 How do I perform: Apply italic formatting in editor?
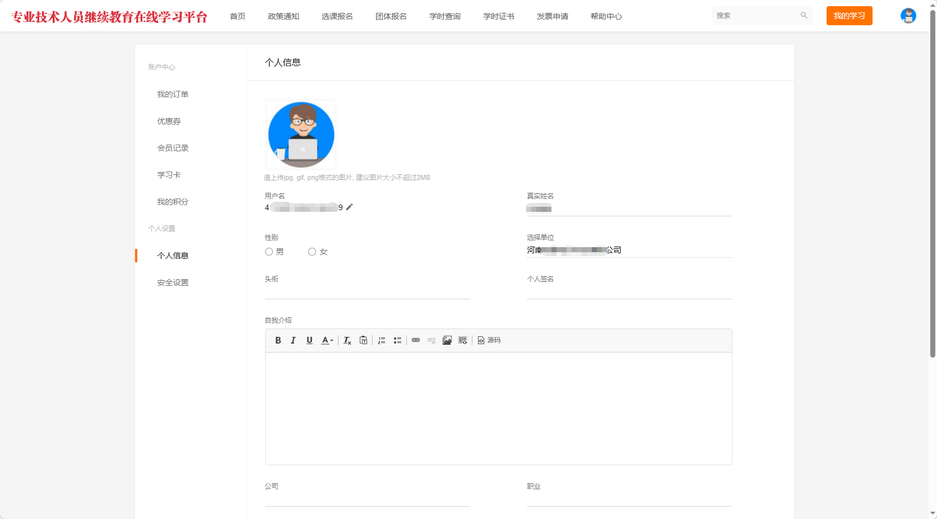pyautogui.click(x=293, y=340)
